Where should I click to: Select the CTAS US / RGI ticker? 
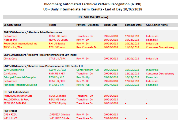pos(57,81)
